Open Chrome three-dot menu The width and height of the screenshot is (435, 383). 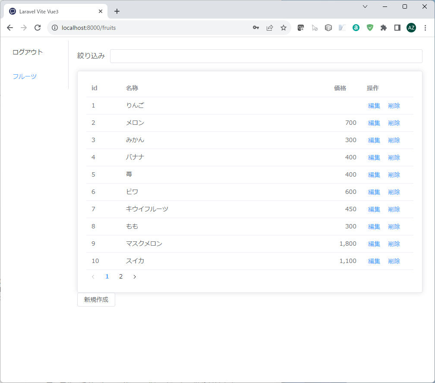425,28
